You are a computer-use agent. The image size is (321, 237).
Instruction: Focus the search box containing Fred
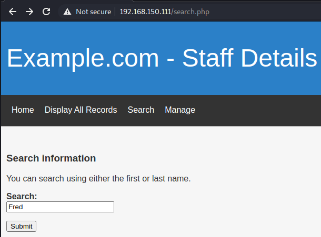pos(60,207)
